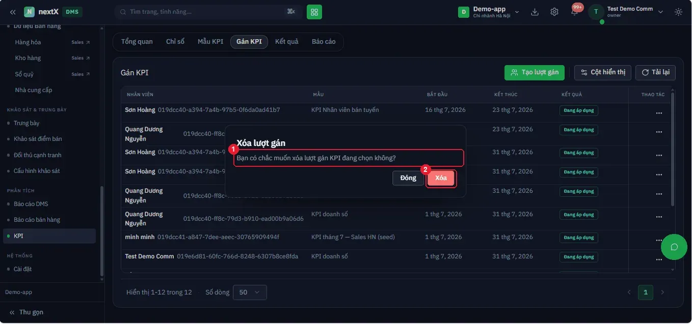Open the green apps grid icon
Image resolution: width=692 pixels, height=324 pixels.
point(314,12)
